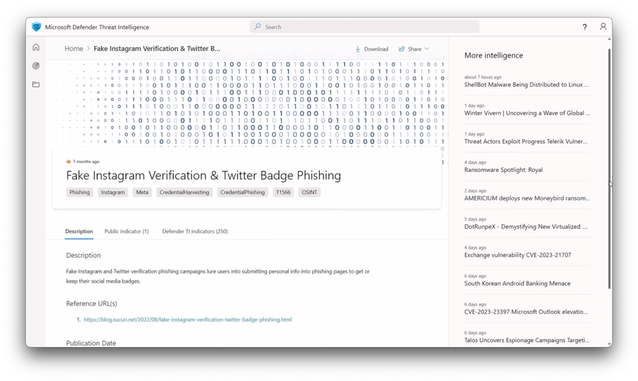Click the '7 months ago' timestamp
This screenshot has height=381, width=638.
click(86, 161)
